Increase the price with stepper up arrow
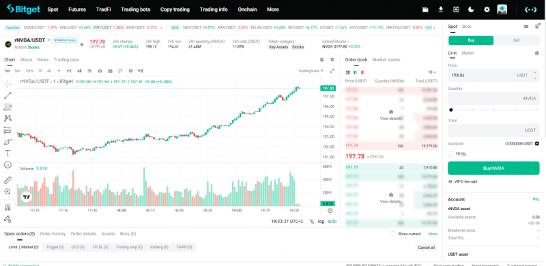This screenshot has width=546, height=266. coord(535,73)
